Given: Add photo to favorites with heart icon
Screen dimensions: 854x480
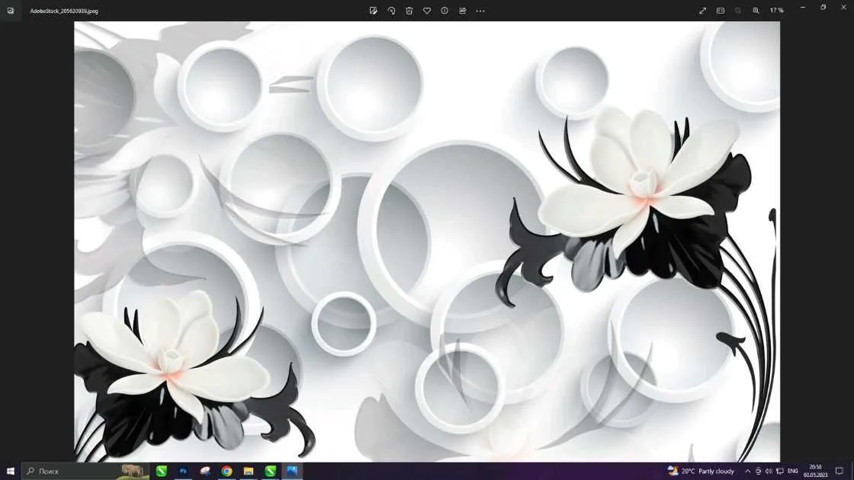Looking at the screenshot, I should [427, 11].
